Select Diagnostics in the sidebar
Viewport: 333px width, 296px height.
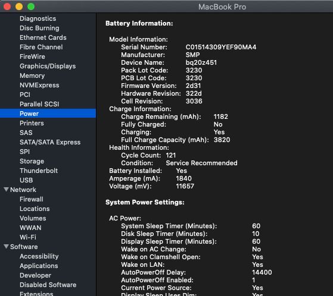coord(38,18)
